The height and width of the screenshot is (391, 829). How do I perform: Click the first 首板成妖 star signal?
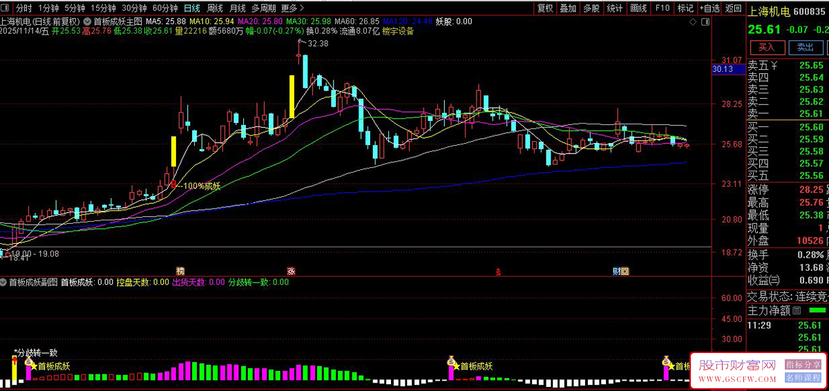click(x=50, y=366)
